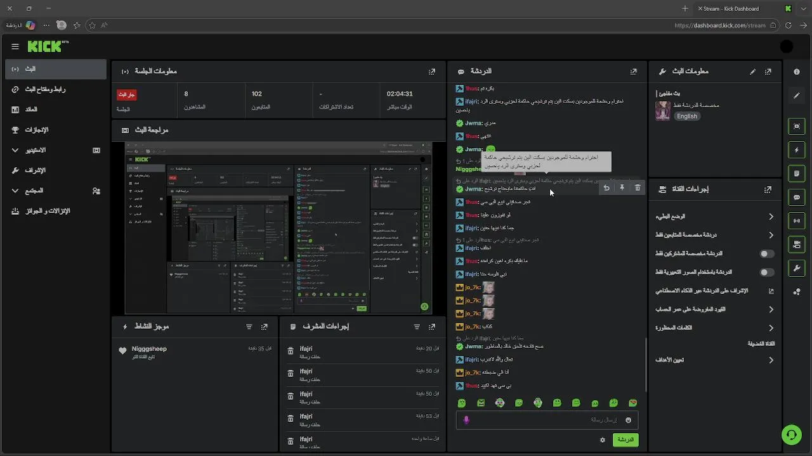812x456 pixels.
Task: Toggle the wrench stream-info widget in right rail
Action: point(797,268)
